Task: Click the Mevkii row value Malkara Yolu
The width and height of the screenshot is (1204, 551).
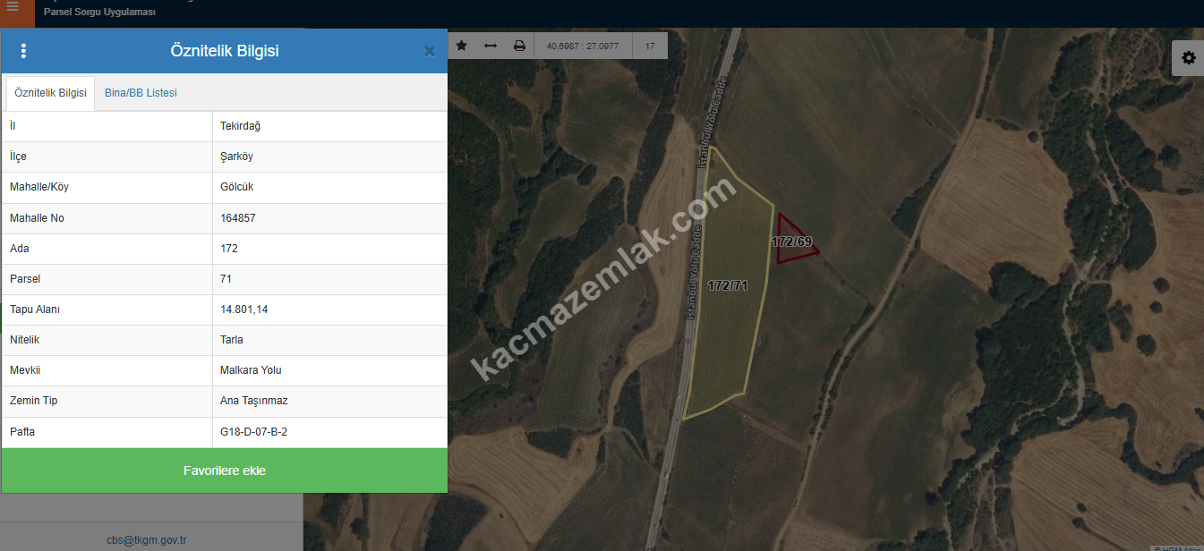Action: point(251,370)
